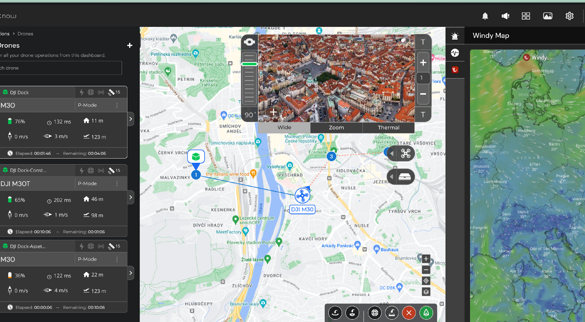Screen dimensions: 585x322
Task: Launch drone with the green rocket button
Action: [x=426, y=313]
